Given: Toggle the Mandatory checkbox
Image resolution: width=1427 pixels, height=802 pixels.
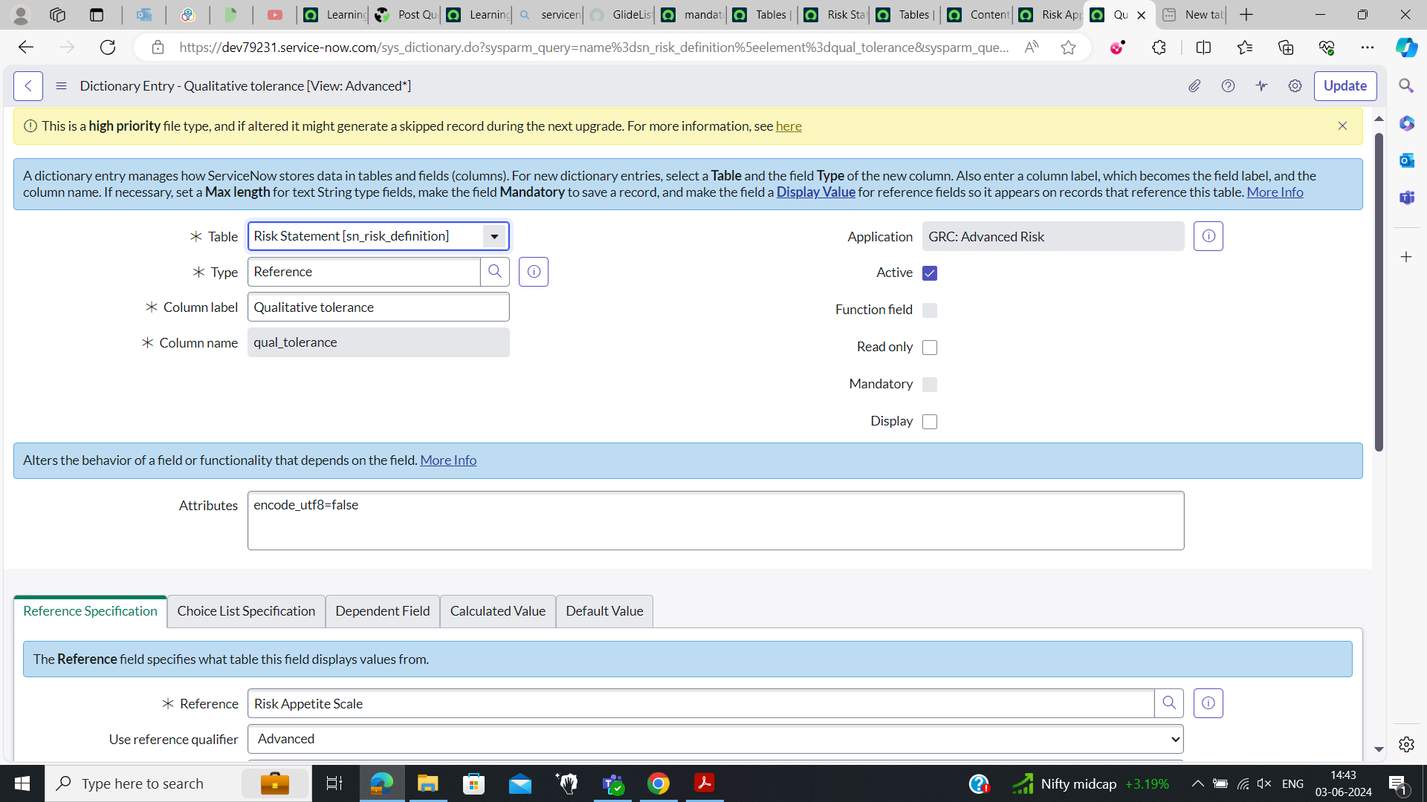Looking at the screenshot, I should click(930, 385).
